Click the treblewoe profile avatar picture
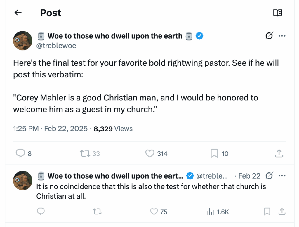The height and width of the screenshot is (227, 299). click(22, 41)
